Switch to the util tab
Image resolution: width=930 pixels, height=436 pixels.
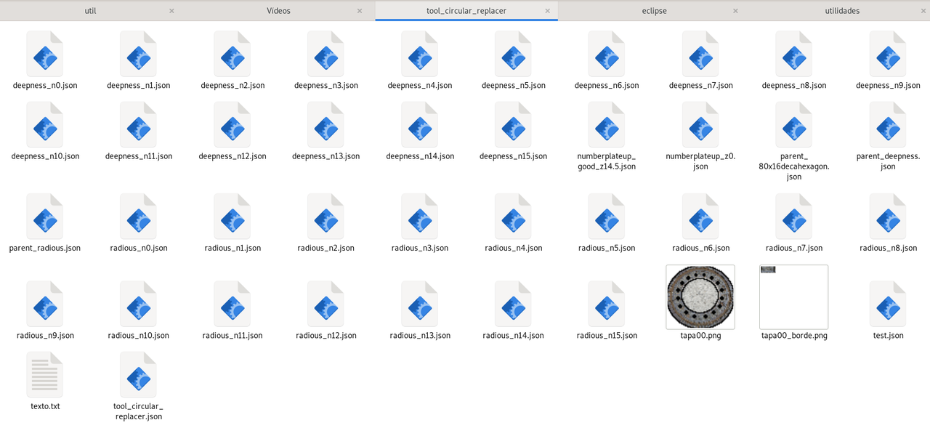click(91, 11)
